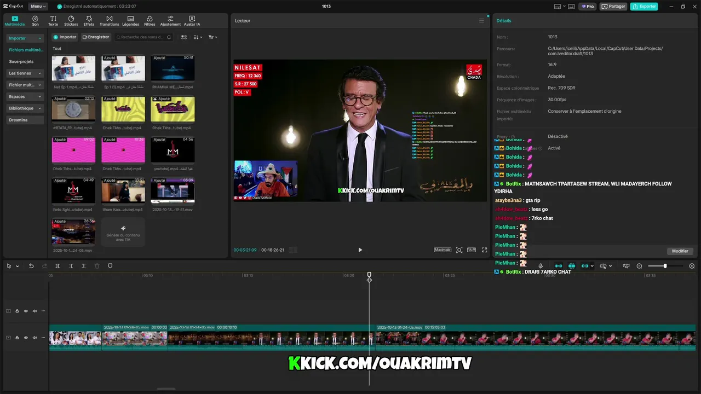The width and height of the screenshot is (701, 394).
Task: Lock the main video track
Action: [17, 338]
